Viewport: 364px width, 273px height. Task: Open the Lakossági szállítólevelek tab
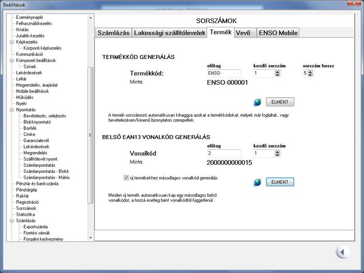169,33
